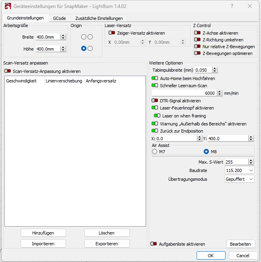Enable Scan-Versatz-Anpassung aktivieren switch
This screenshot has height=262, width=261.
8,71
